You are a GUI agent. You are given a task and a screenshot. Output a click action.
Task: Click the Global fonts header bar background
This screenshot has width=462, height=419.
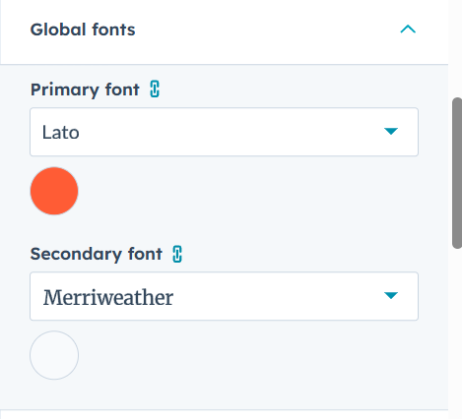click(x=224, y=31)
